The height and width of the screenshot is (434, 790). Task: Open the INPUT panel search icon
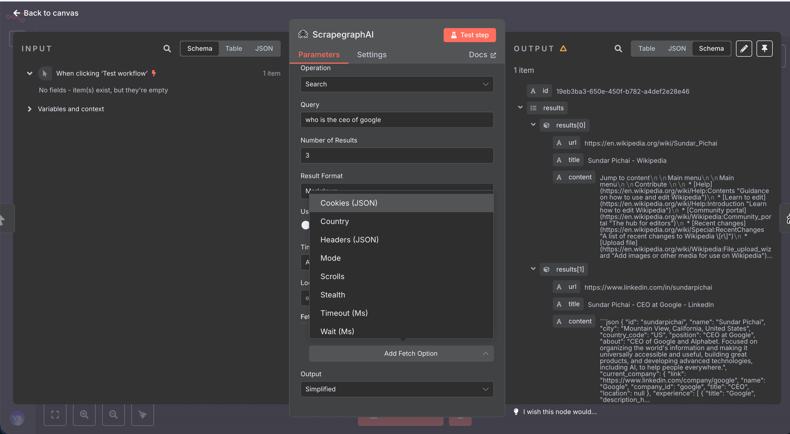(167, 48)
